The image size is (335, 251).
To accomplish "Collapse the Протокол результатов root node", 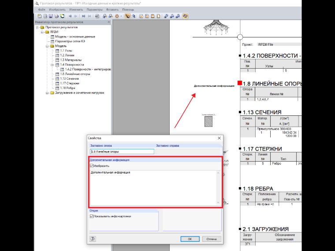I will point(37,27).
